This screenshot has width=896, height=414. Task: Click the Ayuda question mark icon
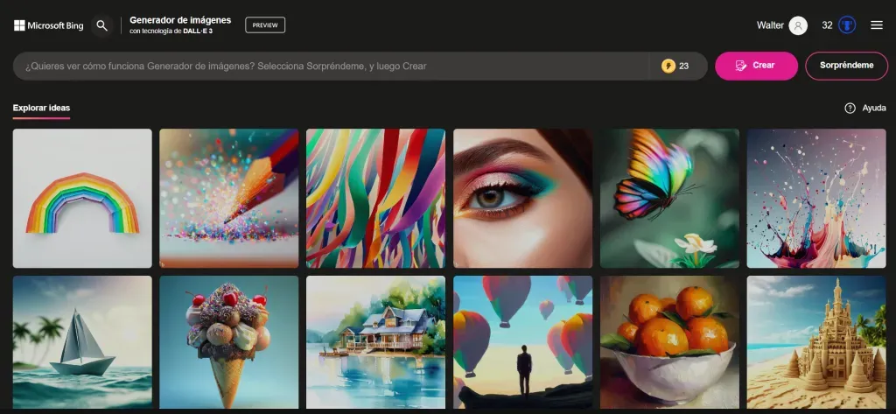tap(850, 109)
